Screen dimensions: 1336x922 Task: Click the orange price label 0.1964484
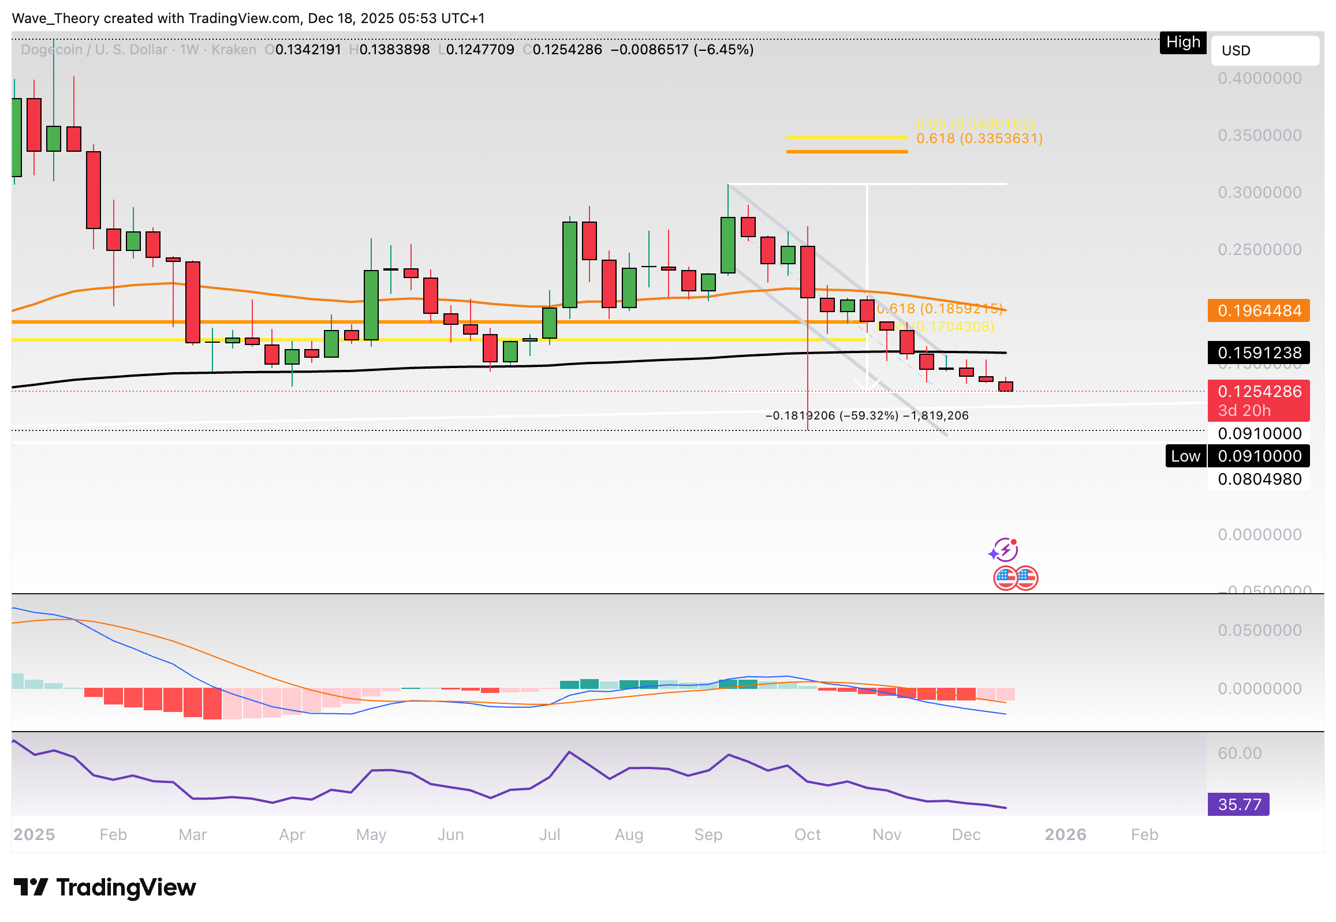[1259, 311]
